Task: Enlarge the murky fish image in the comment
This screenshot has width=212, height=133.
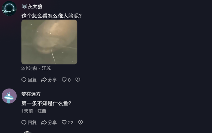Action: pos(49,42)
